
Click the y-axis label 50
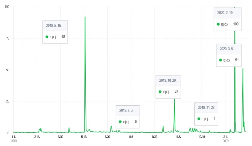[8, 70]
